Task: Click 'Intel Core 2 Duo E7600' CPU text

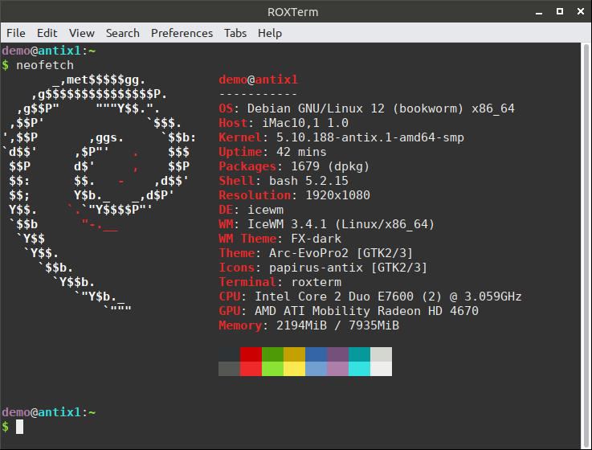Action: point(334,297)
